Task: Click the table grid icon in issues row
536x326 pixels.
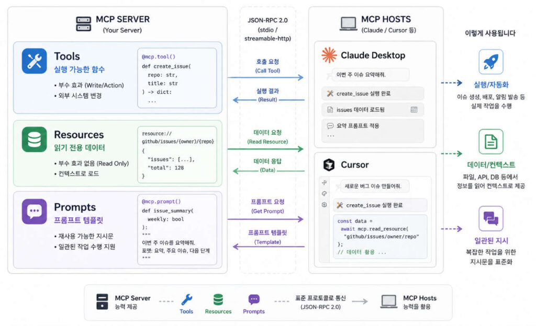Action: 414,110
